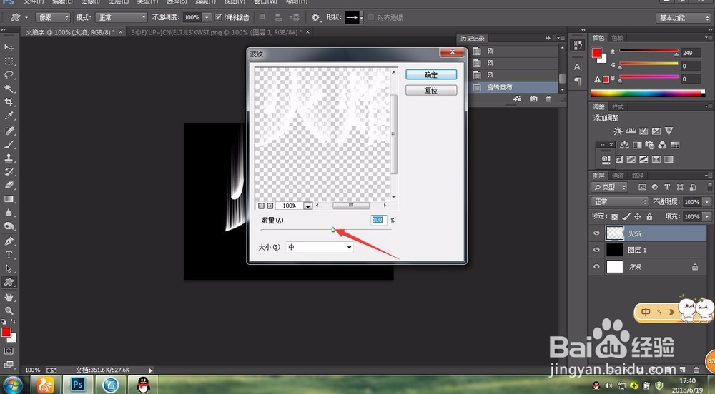Lock layer position with move-cross icon
The image size is (715, 394).
[x=638, y=216]
